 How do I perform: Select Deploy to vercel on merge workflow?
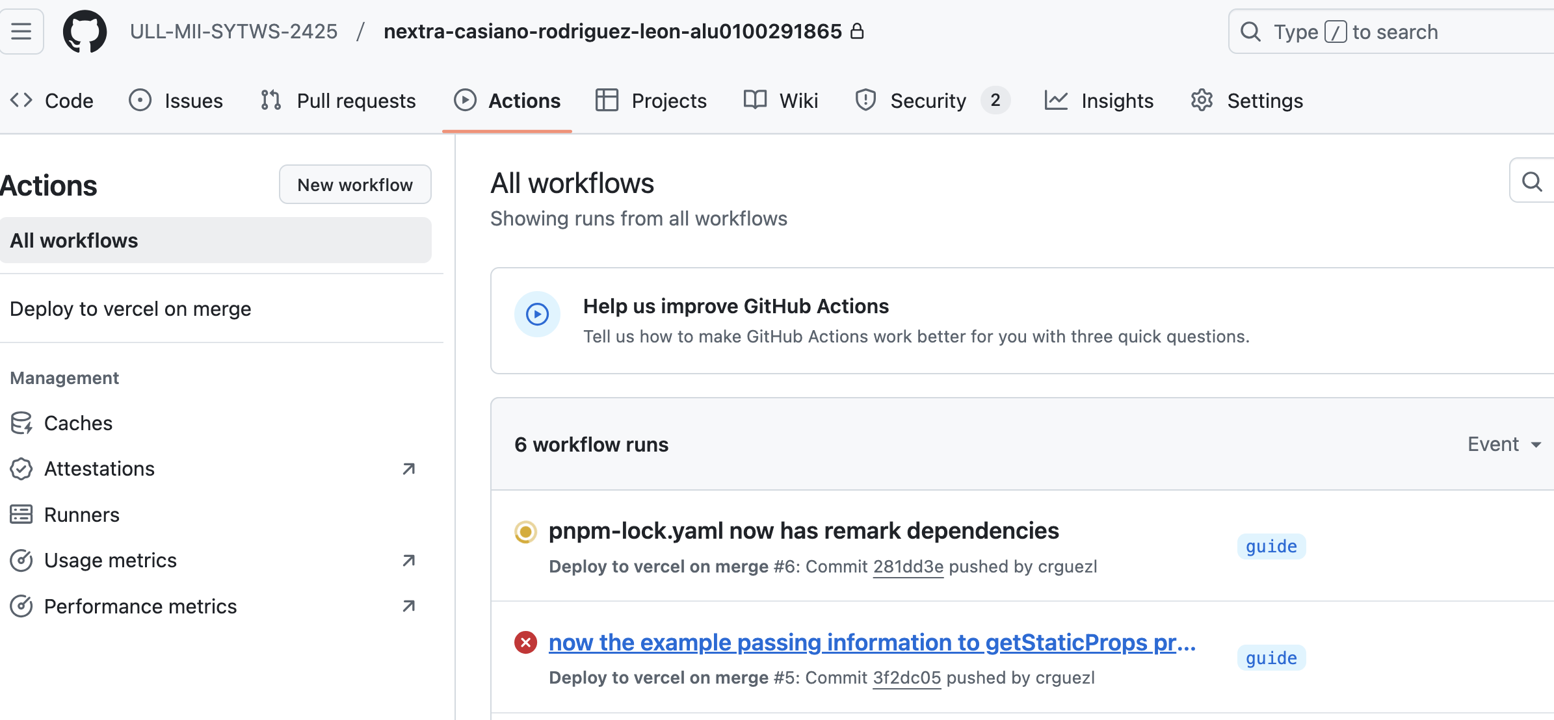130,309
